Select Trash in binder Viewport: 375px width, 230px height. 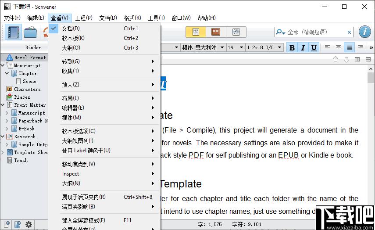pyautogui.click(x=21, y=160)
